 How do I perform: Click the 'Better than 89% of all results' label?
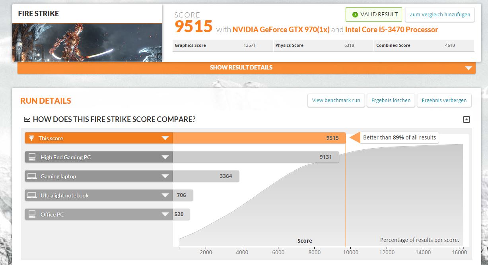399,138
